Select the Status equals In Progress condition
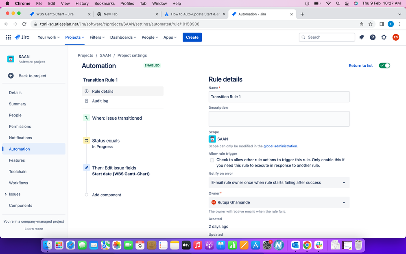This screenshot has height=254, width=406. 106,143
